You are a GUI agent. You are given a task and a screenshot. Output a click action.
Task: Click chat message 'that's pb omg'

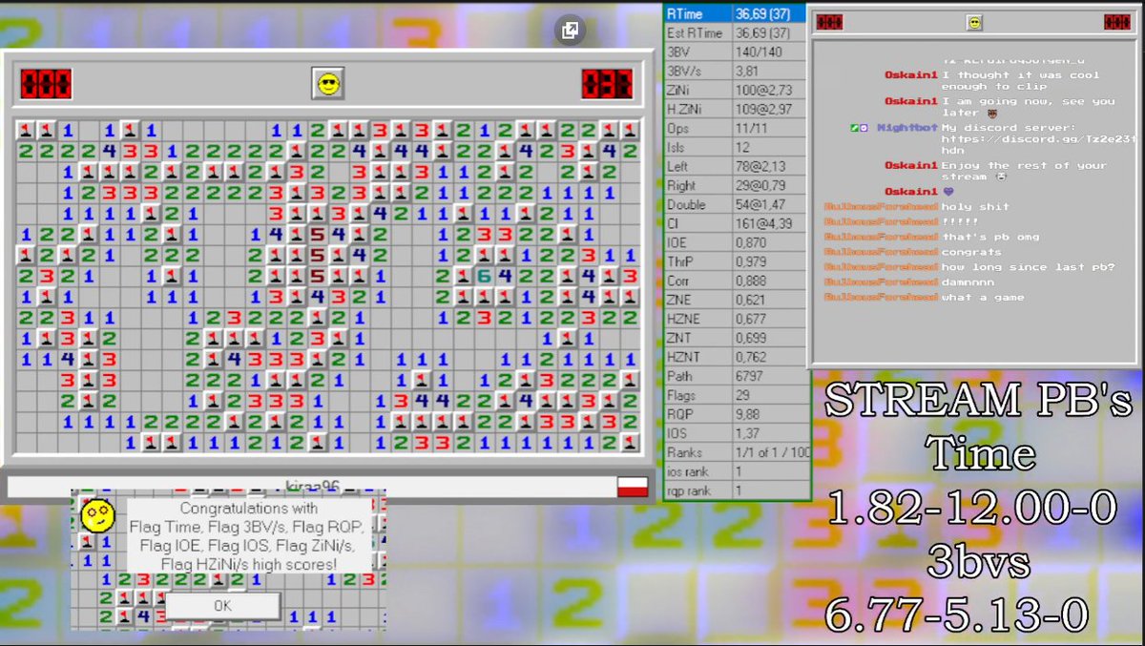pos(989,237)
